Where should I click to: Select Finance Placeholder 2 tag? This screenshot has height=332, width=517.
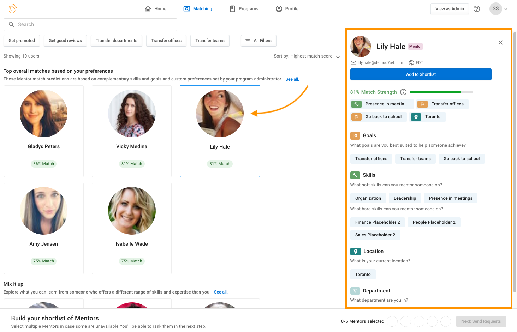point(378,222)
